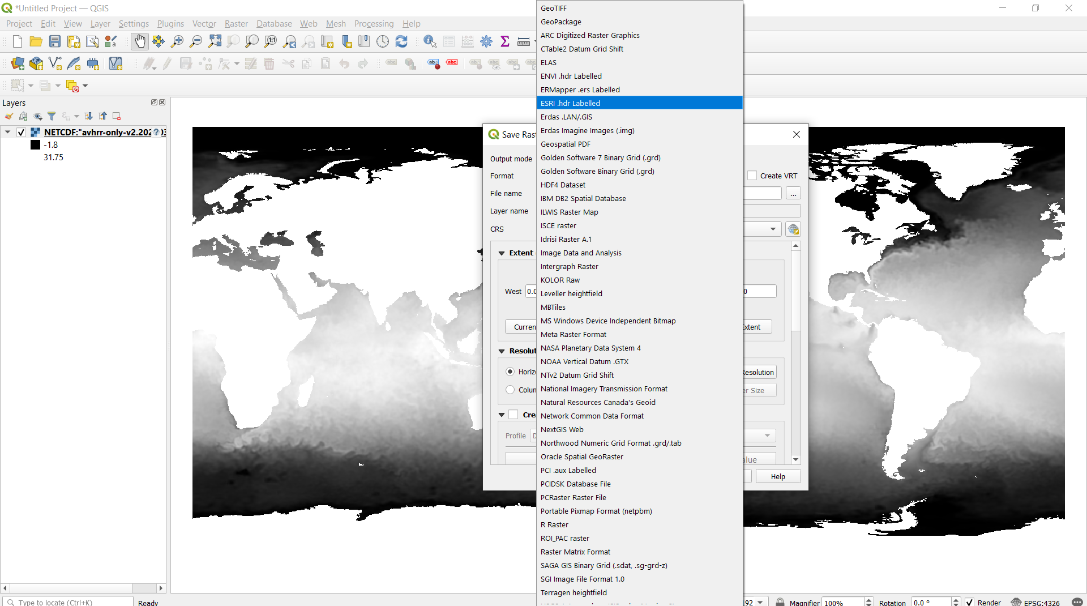Viewport: 1087px width, 606px height.
Task: Open the scale dropdown arrow in status bar
Action: click(760, 602)
